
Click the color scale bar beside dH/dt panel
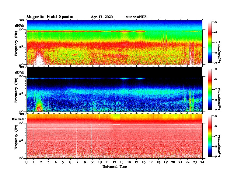pos(210,42)
